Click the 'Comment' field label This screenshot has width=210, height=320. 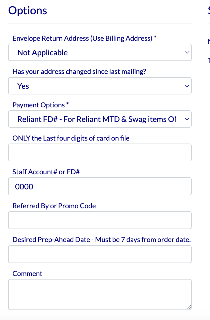coord(28,274)
